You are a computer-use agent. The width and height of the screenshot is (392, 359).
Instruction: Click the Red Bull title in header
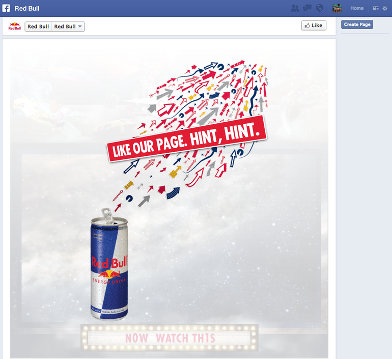pos(27,8)
